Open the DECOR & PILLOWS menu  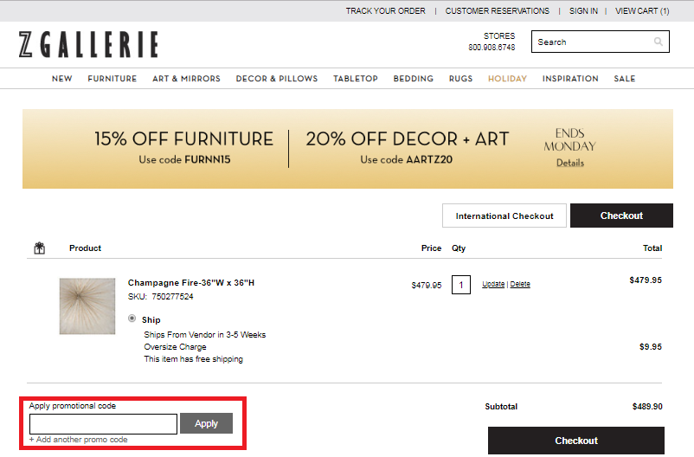click(277, 79)
